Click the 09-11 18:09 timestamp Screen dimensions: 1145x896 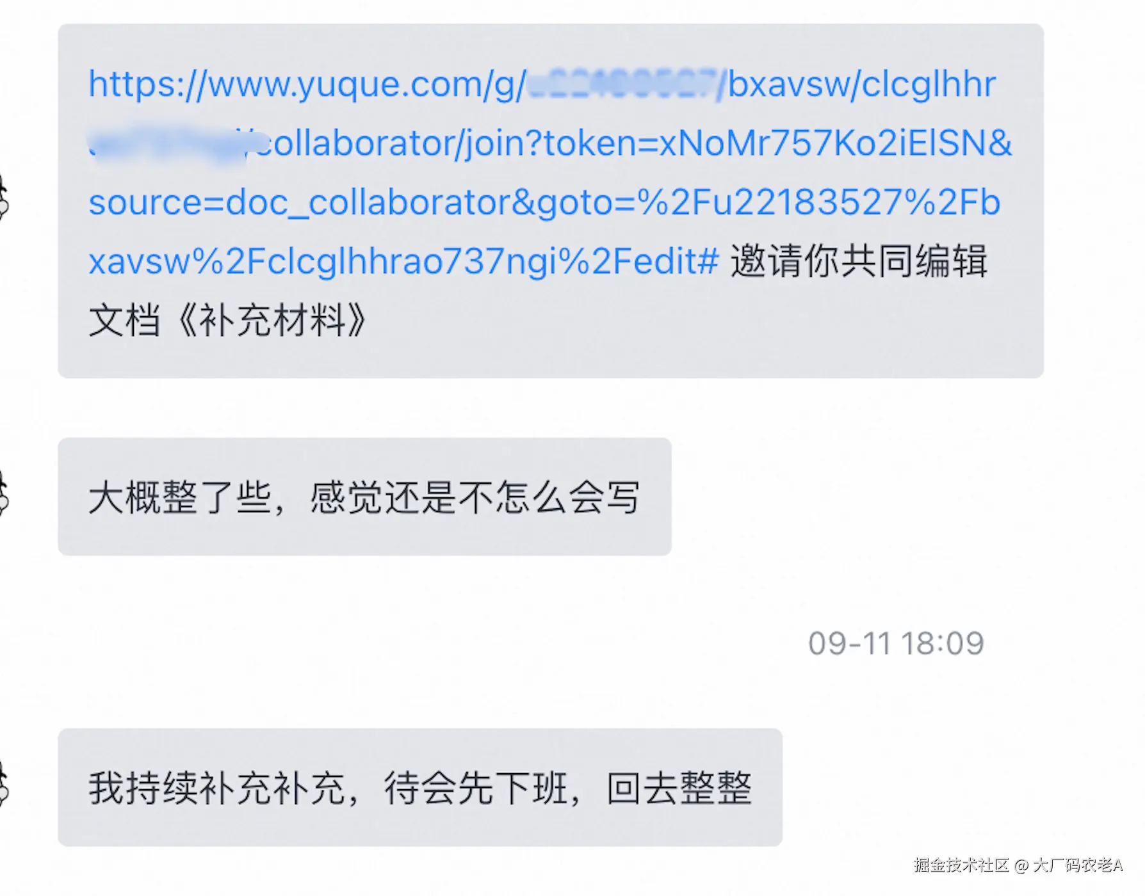click(x=896, y=643)
